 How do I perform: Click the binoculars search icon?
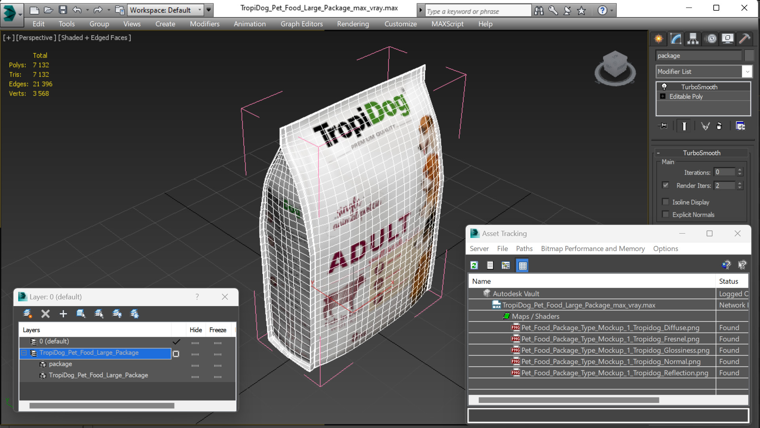539,11
